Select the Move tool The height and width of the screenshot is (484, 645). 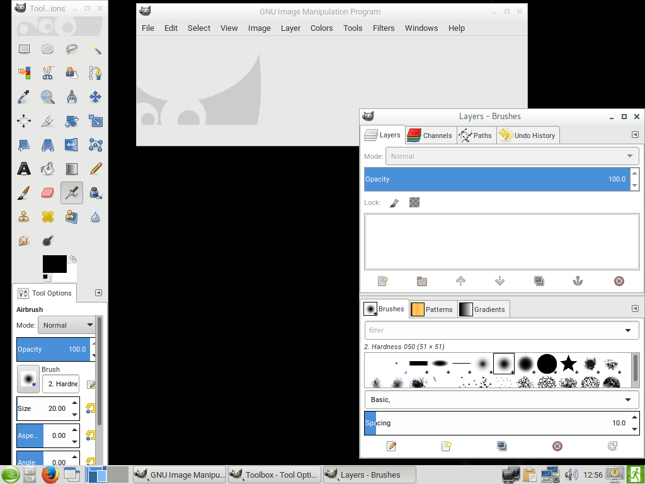pos(95,97)
